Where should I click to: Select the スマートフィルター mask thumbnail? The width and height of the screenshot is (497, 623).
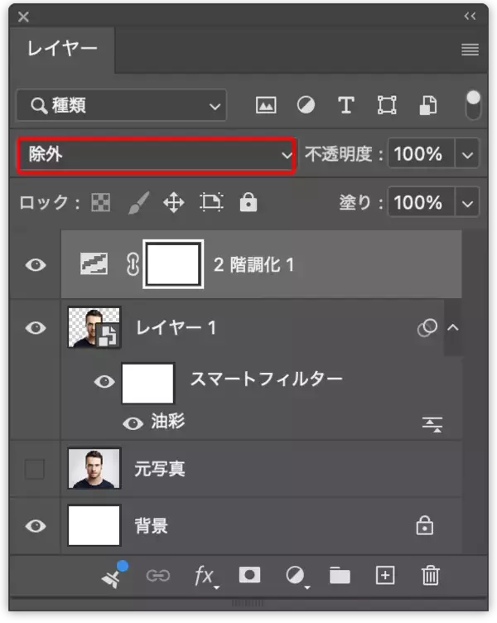(147, 383)
